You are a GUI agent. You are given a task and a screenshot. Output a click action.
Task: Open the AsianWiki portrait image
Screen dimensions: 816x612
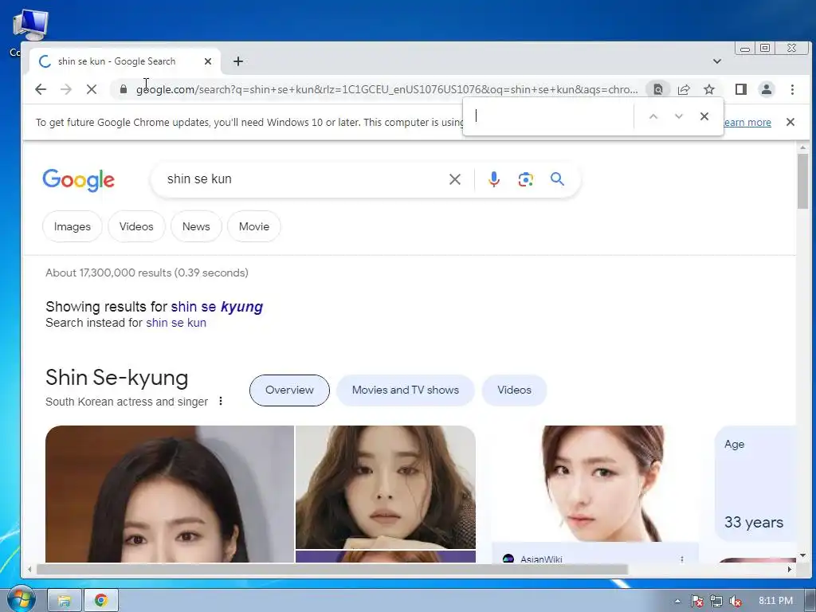[595, 484]
